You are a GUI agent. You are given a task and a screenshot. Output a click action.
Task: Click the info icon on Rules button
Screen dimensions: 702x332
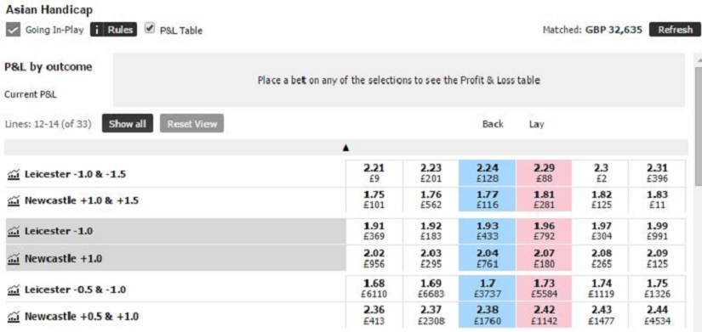click(97, 30)
